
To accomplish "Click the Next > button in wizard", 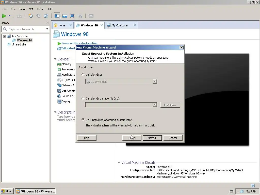I will 152,138.
